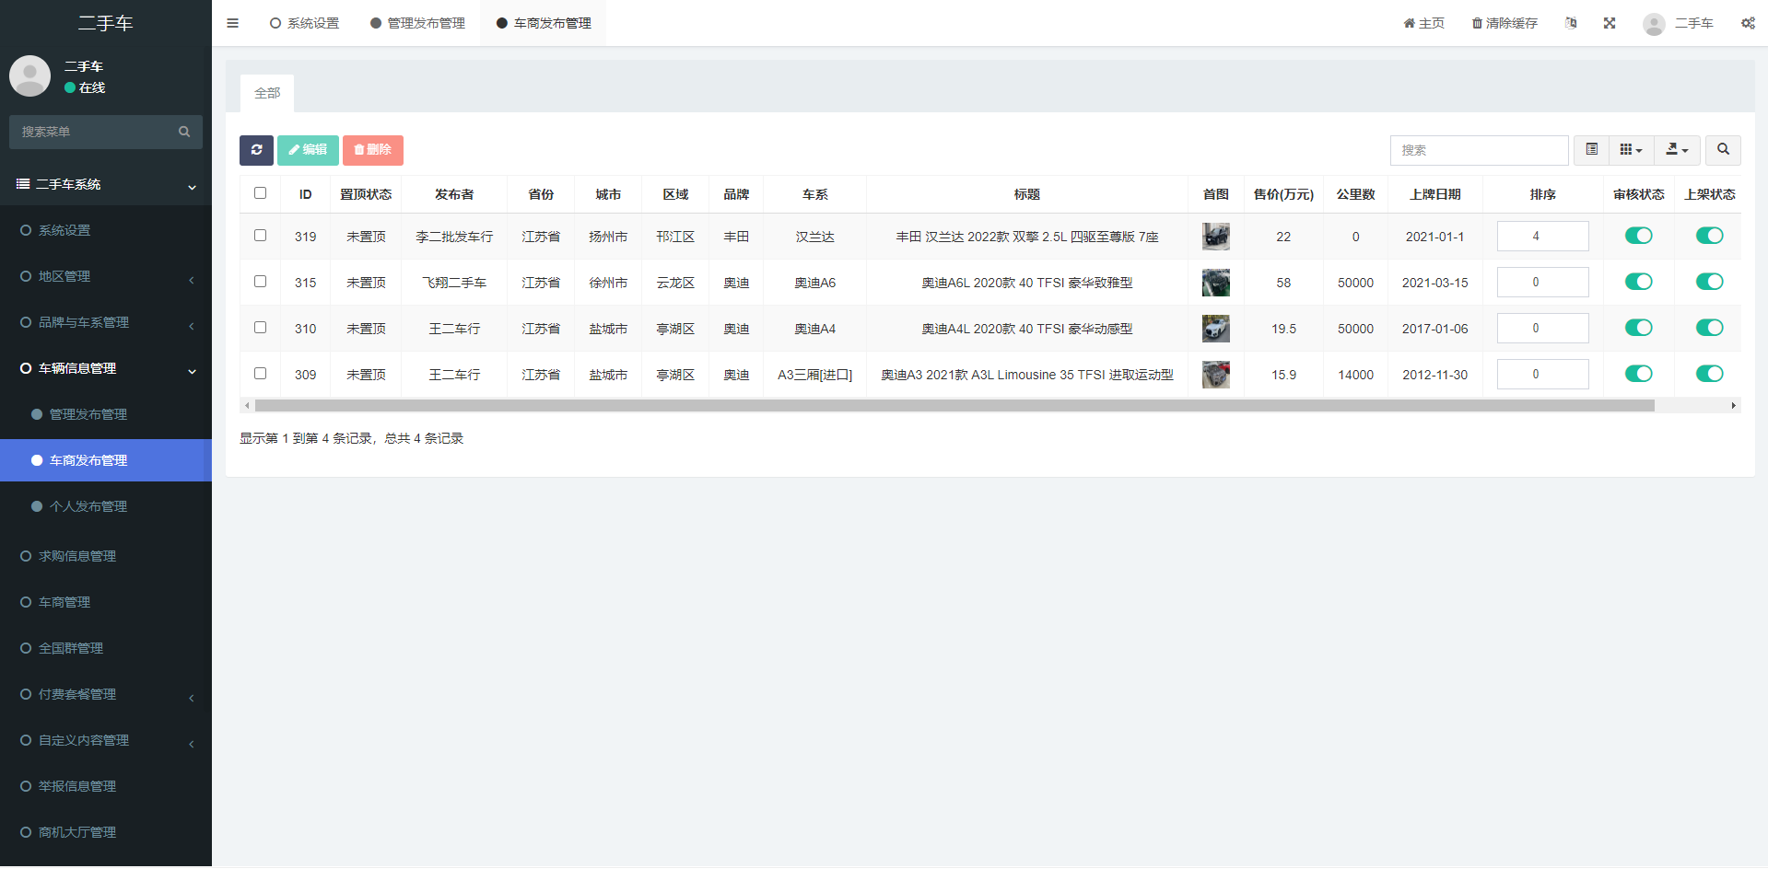Screen dimensions: 1768x869
Task: Switch to the 车商发布管理 top tab
Action: [544, 23]
